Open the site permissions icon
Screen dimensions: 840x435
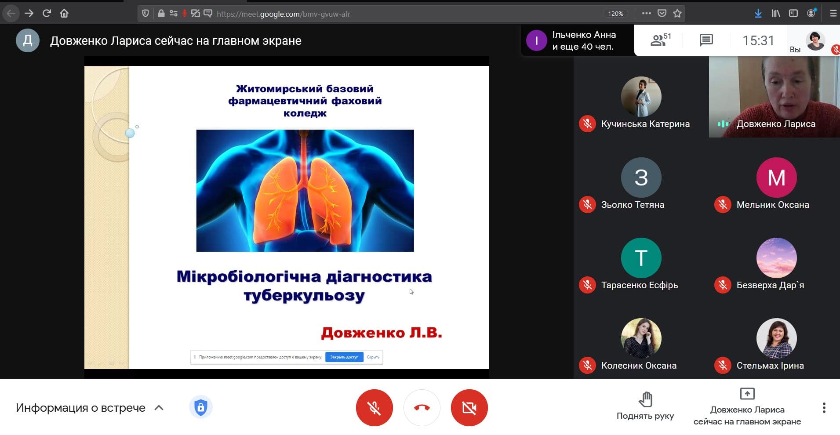click(173, 14)
